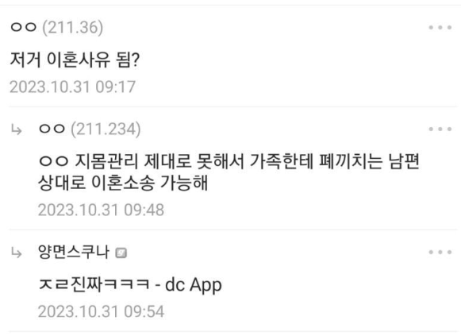The image size is (461, 336).
Task: Click the timestamp 2023.10.31 09:48
Action: pyautogui.click(x=101, y=210)
